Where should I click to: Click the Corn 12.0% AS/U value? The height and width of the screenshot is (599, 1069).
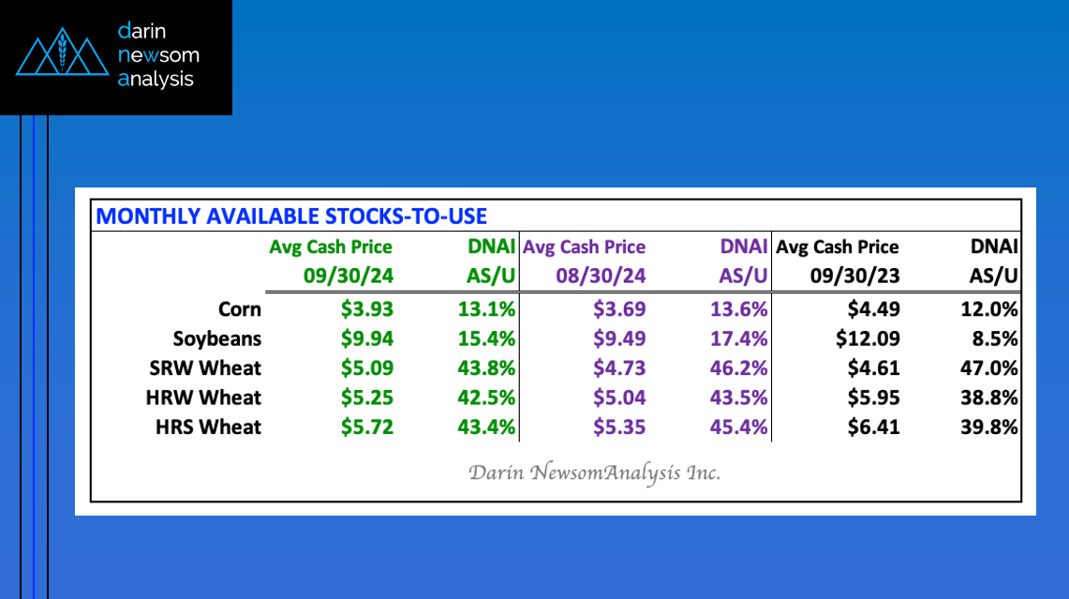click(x=989, y=308)
